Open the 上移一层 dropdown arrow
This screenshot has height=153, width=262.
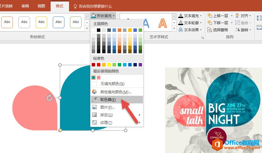[232, 16]
